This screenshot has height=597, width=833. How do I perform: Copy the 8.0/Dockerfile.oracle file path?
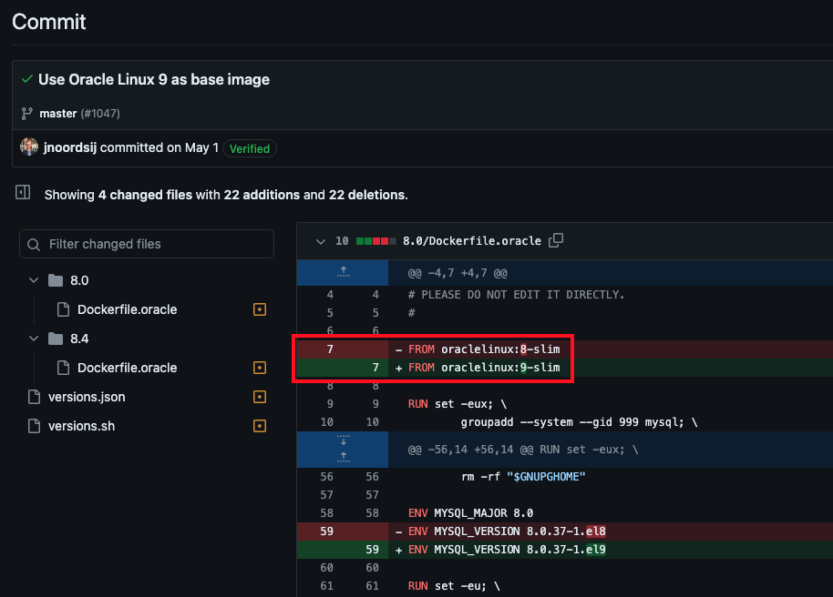coord(556,240)
